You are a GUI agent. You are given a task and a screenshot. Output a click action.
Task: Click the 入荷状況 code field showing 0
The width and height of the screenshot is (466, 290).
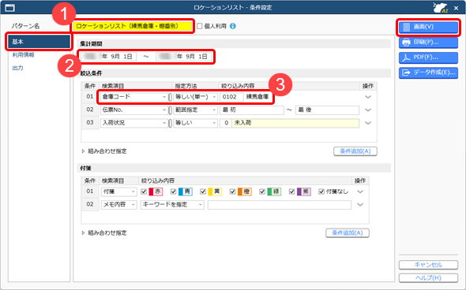(226, 123)
